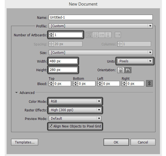Viewport: 166px width, 156px height.
Task: Open the Color Mode dropdown
Action: 75,101
